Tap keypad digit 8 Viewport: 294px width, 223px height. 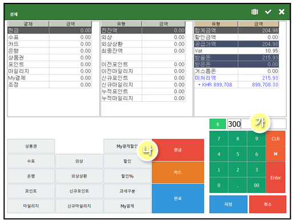click(x=237, y=138)
